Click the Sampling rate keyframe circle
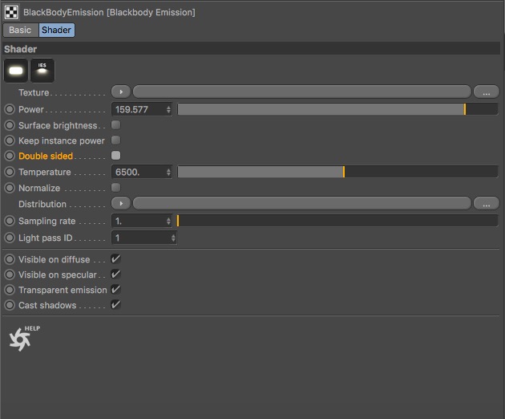This screenshot has width=505, height=419. click(10, 221)
